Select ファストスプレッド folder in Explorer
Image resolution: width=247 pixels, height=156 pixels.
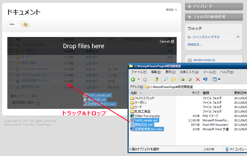point(142,98)
